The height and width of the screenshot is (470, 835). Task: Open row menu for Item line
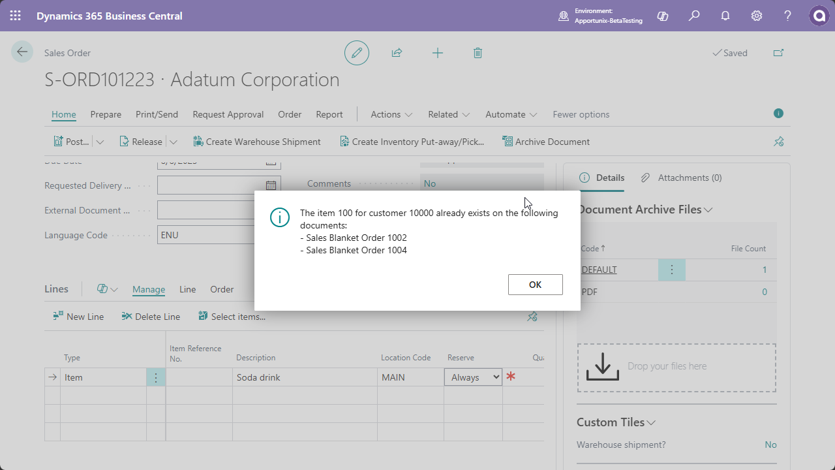click(x=156, y=377)
